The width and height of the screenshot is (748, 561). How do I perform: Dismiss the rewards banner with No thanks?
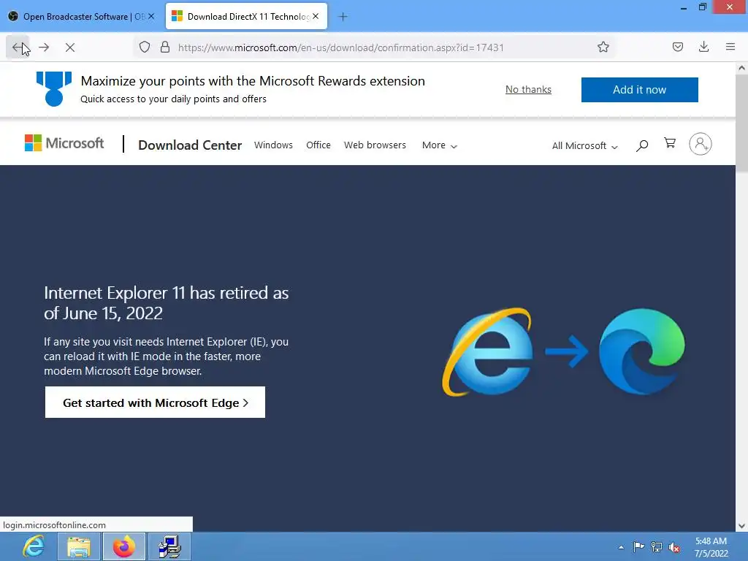click(528, 90)
